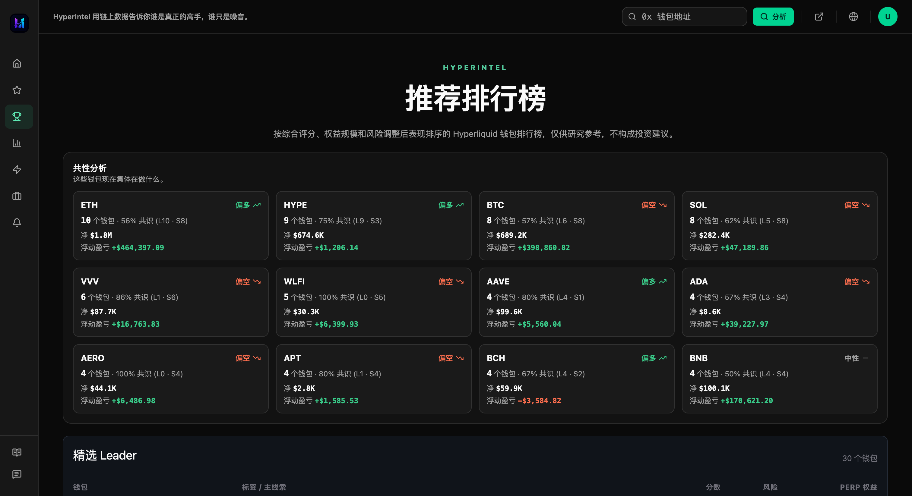
Task: Open the globe language switcher
Action: 853,17
